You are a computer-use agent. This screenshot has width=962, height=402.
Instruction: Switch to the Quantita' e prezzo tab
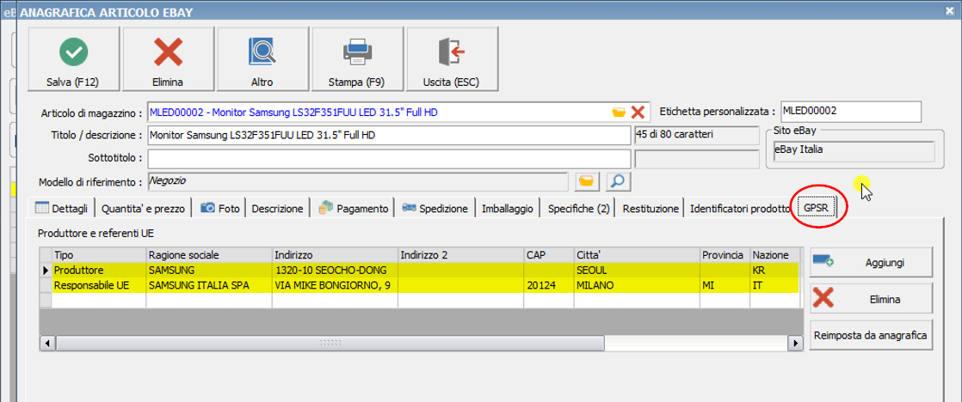(143, 209)
